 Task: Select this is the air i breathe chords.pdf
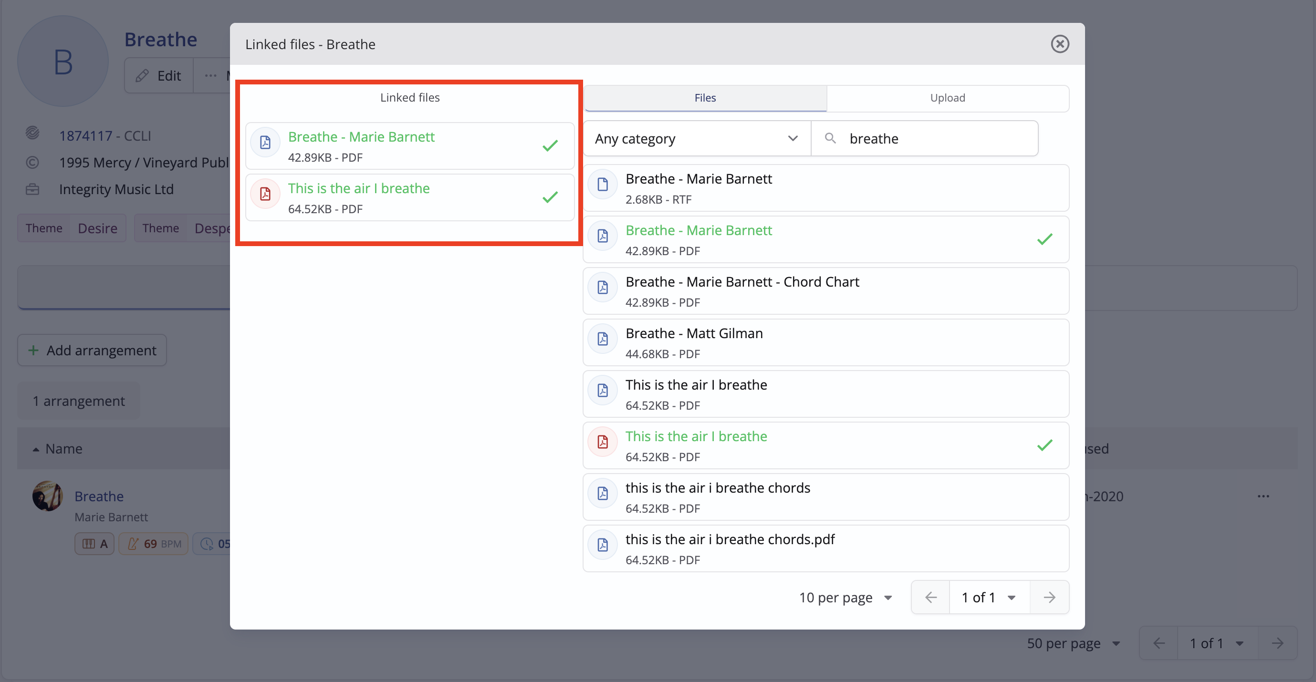825,549
